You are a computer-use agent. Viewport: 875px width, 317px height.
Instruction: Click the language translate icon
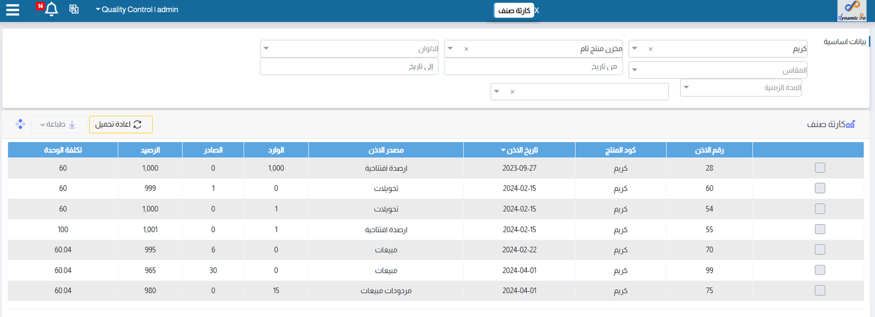pyautogui.click(x=74, y=9)
